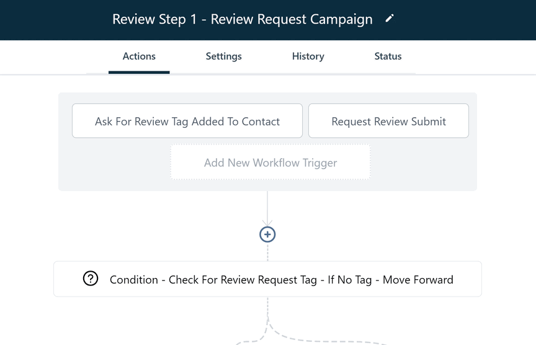Click the dashed line below the condition card
Screen dimensions: 536x345
point(267,307)
